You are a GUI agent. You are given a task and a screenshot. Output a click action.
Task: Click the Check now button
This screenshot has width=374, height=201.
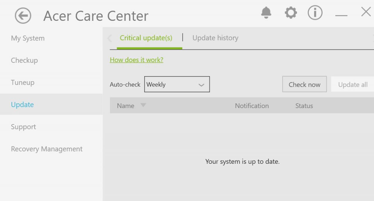[x=304, y=84]
